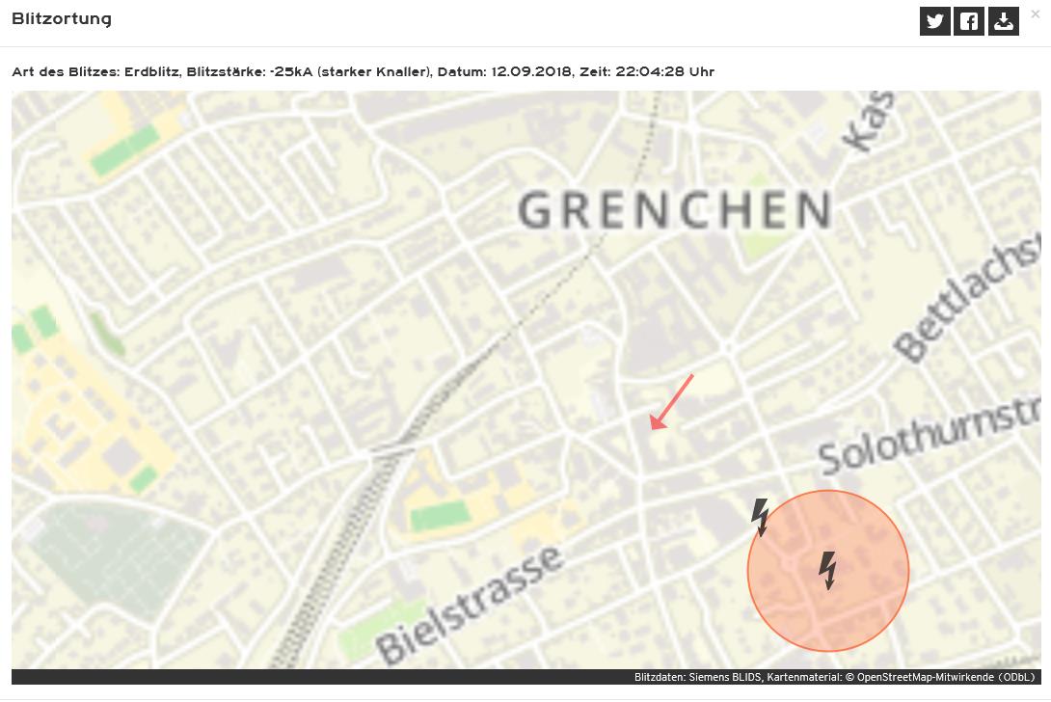Click the OpenStreetMap-Mitwirkende attribution text

(927, 677)
